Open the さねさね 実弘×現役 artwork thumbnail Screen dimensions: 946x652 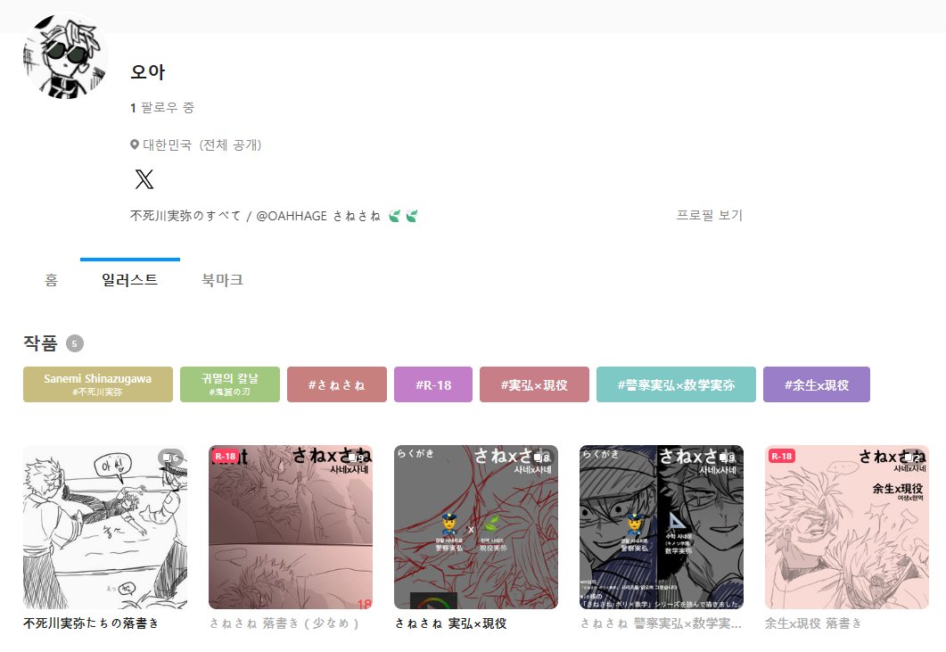point(476,527)
